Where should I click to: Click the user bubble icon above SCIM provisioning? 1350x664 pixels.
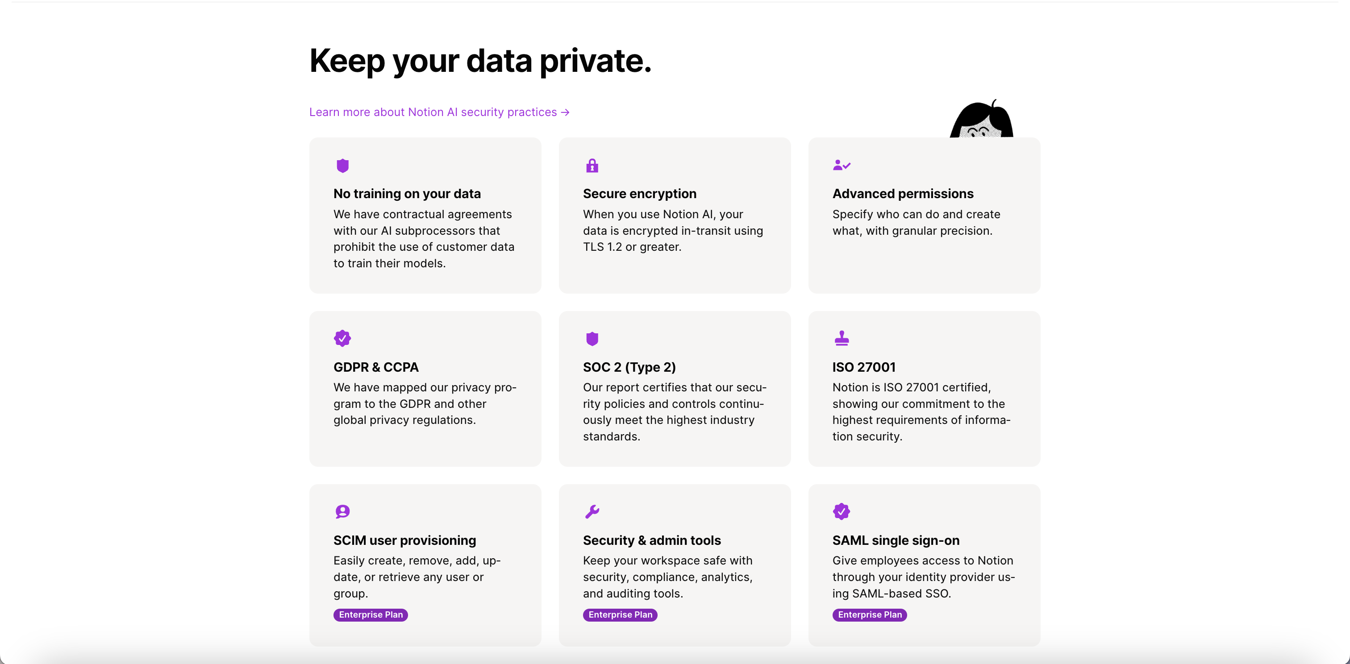(342, 512)
